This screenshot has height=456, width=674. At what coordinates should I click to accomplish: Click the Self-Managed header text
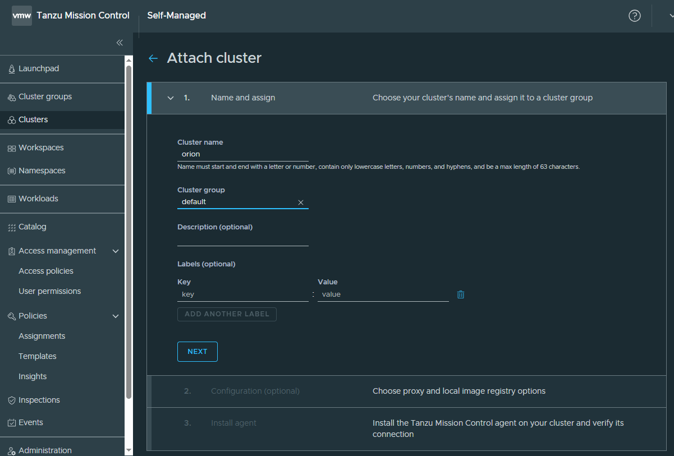177,16
